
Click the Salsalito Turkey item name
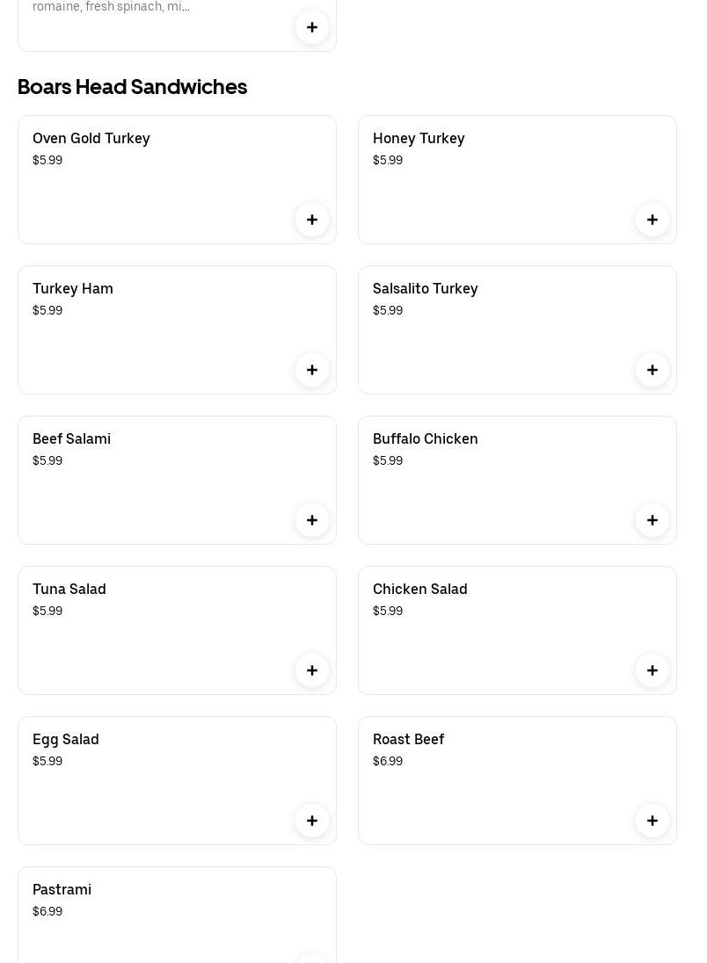(x=425, y=288)
